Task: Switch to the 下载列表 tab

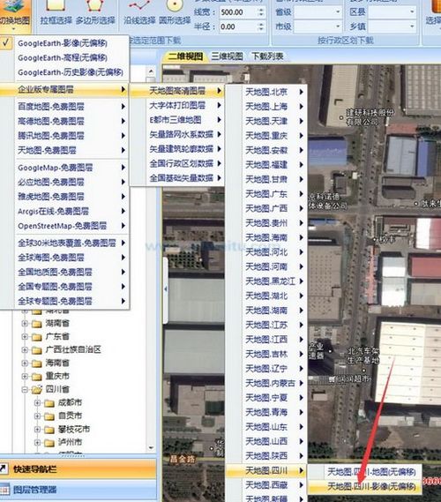Action: point(267,56)
